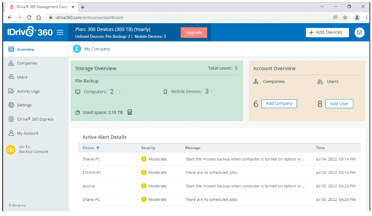Click the Plan: 300 Devices text
This screenshot has height=216, width=372.
pyautogui.click(x=113, y=29)
